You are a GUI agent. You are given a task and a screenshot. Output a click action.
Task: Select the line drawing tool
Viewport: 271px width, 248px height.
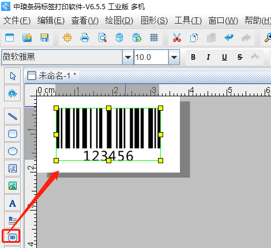(x=13, y=117)
